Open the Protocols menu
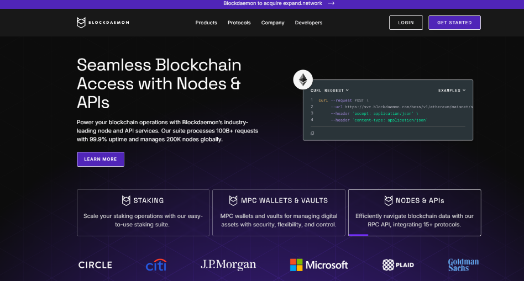Image resolution: width=524 pixels, height=281 pixels. [x=239, y=23]
